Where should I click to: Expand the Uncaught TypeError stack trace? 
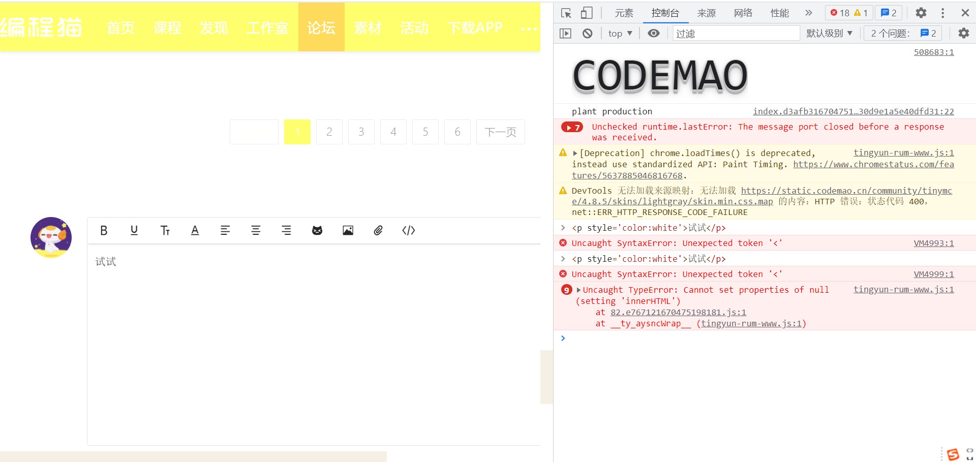578,290
